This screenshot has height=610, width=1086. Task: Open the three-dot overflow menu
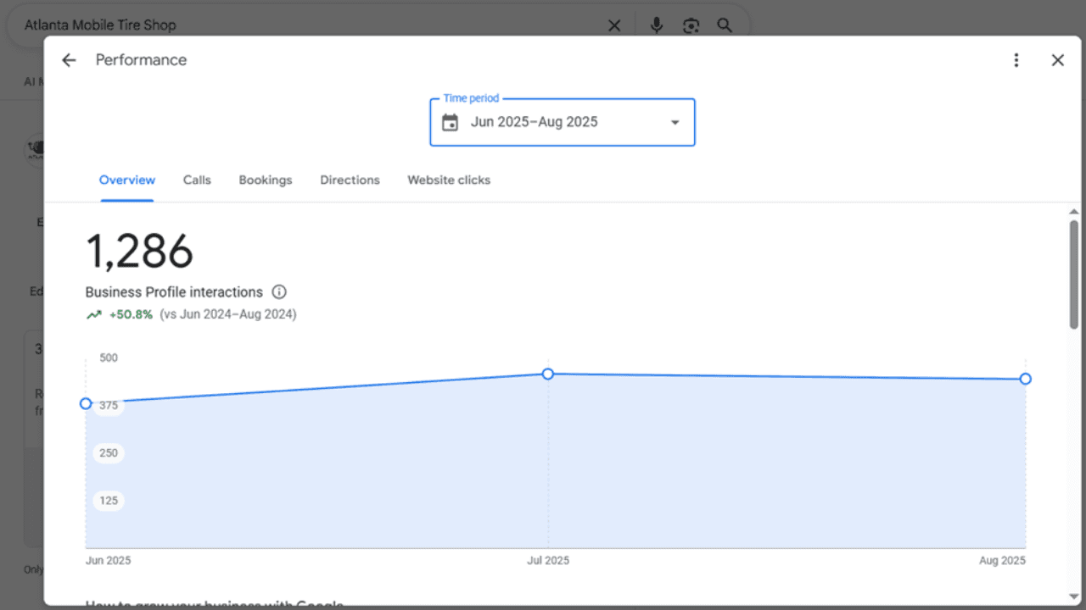(1016, 59)
